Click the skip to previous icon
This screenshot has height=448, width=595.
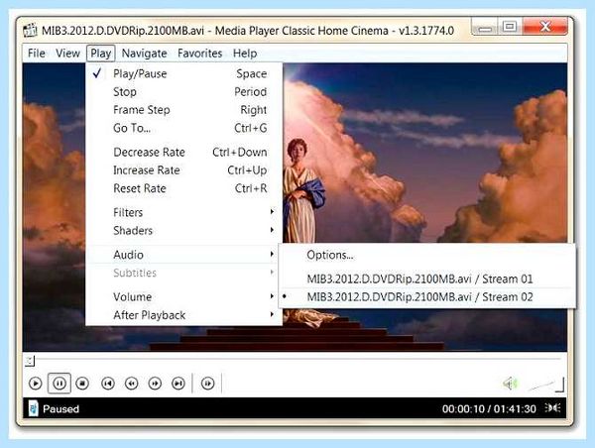pyautogui.click(x=108, y=384)
